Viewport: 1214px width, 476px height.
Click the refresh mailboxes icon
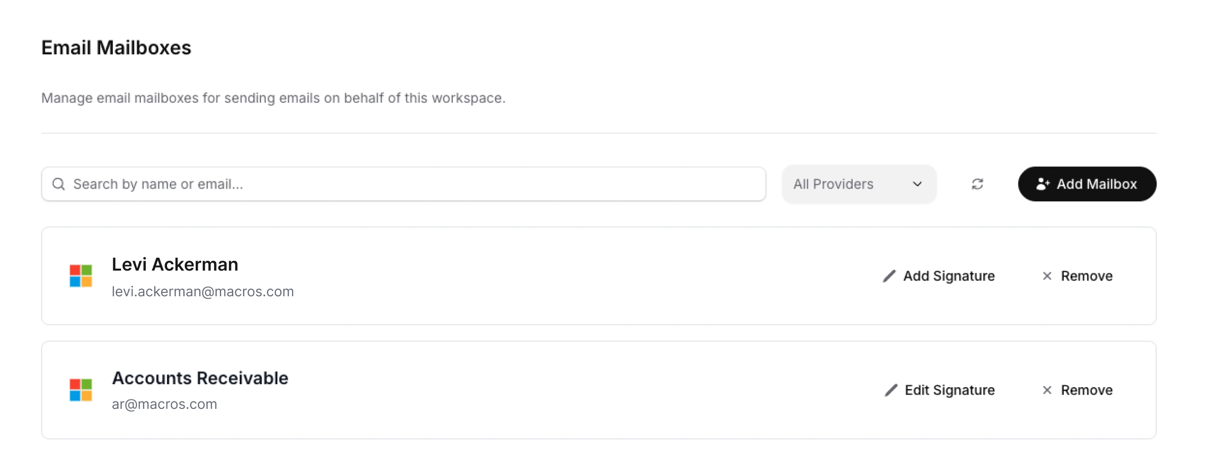click(977, 184)
